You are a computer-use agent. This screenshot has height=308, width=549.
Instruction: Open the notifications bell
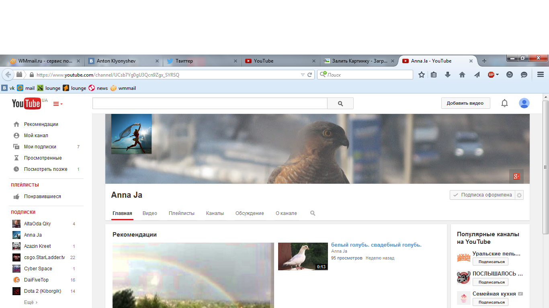click(504, 103)
